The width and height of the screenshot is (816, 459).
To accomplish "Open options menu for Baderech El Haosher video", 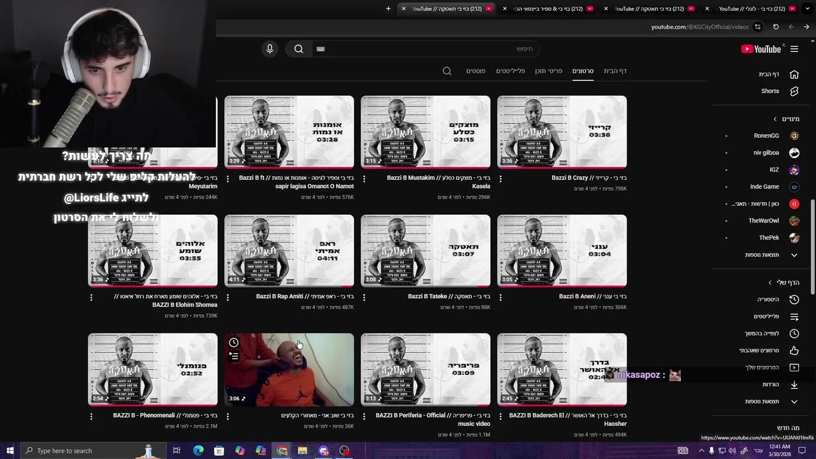I will pos(500,416).
